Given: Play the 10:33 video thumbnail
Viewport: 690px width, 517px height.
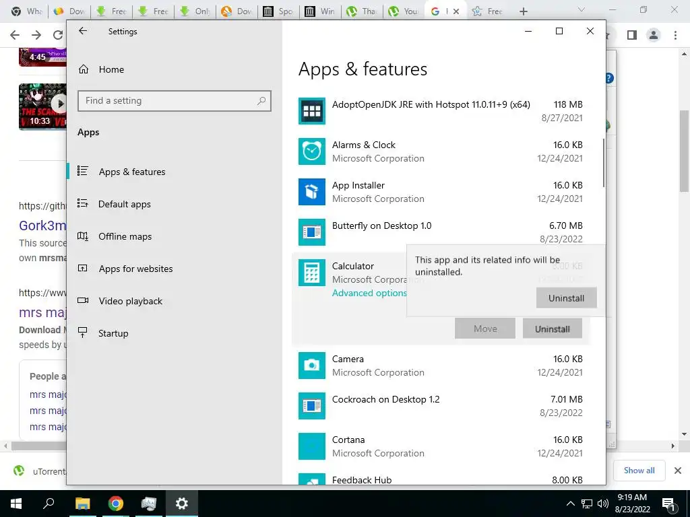Looking at the screenshot, I should pos(42,106).
